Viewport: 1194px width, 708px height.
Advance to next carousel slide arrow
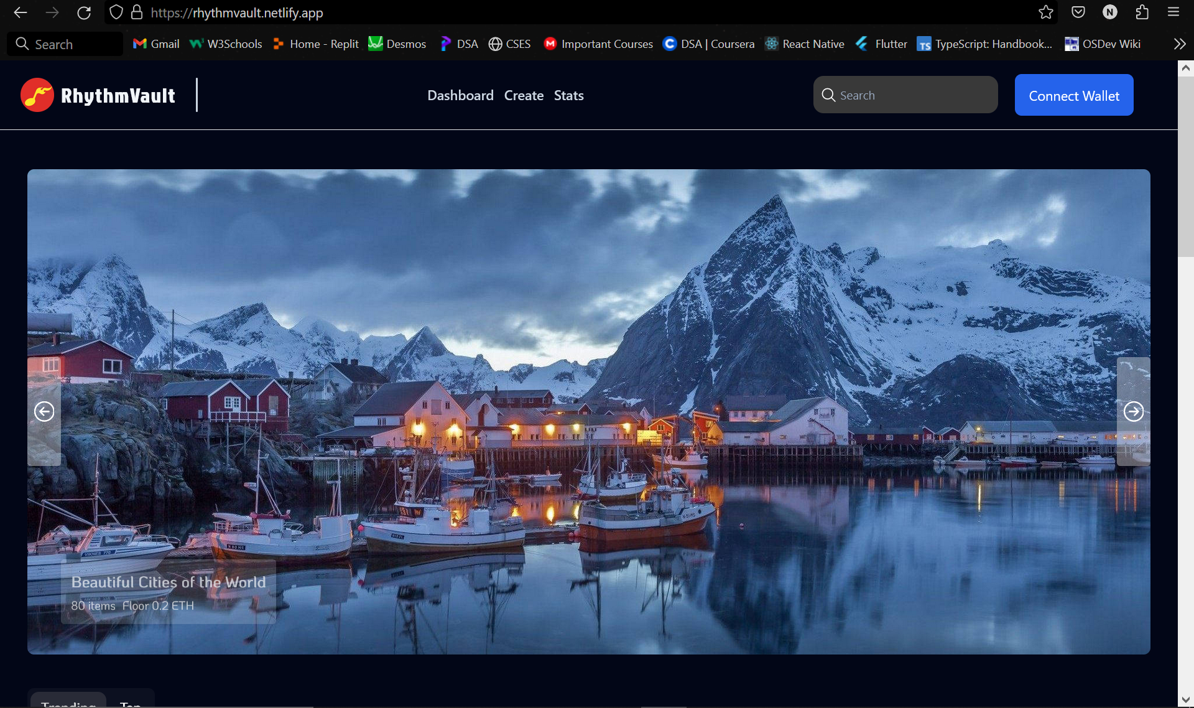click(1133, 411)
